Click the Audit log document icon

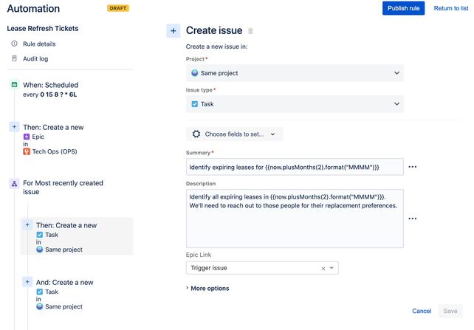click(x=14, y=58)
